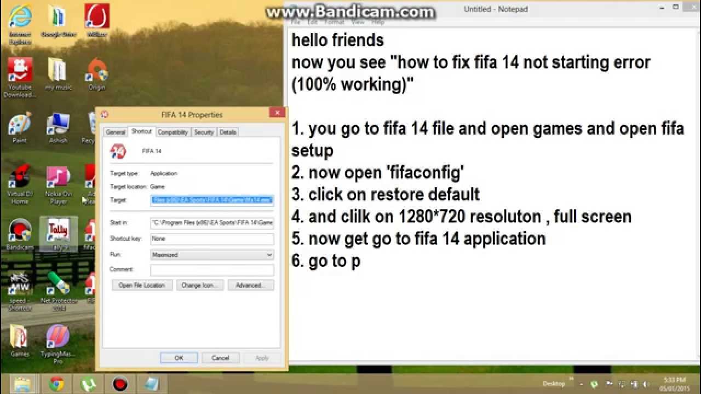Select the Tally desktop shortcut
The width and height of the screenshot is (701, 394).
pos(58,234)
